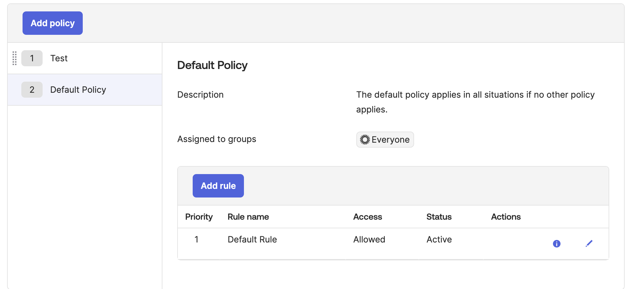
Task: Click the priority badge 2 beside Default Policy
Action: 32,90
